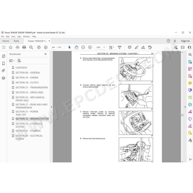Open the notifications bell
This screenshot has height=193, width=193.
[175, 41]
